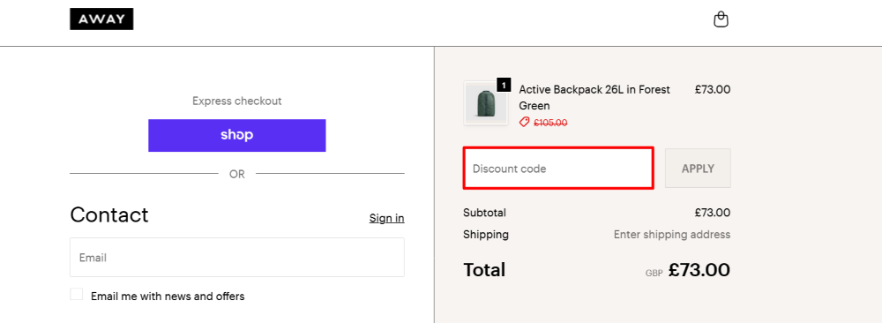Click the AWAY logo
Viewport: 882px width, 323px height.
click(101, 19)
